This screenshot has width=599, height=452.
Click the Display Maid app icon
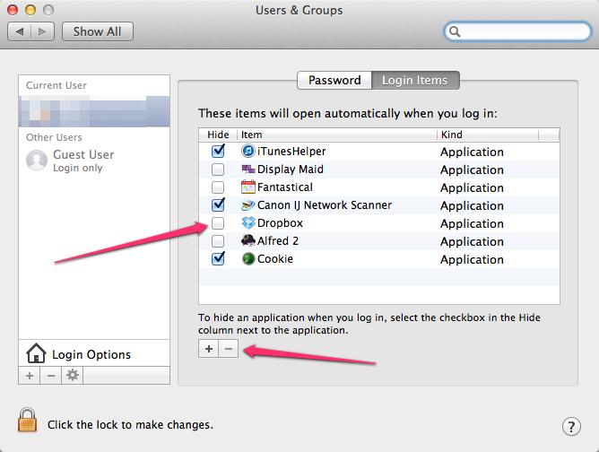[x=247, y=169]
